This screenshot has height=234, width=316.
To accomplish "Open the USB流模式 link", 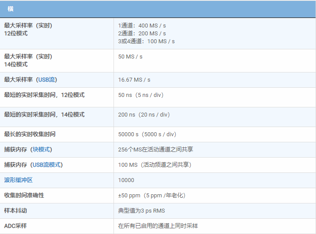I will coord(47,165).
